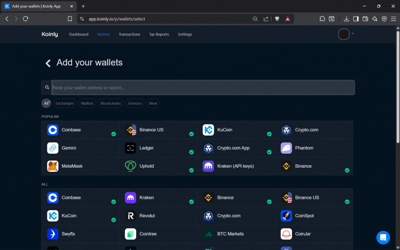Screen dimensions: 400x250
Task: Click the Gemini exchange icon
Action: 53,148
